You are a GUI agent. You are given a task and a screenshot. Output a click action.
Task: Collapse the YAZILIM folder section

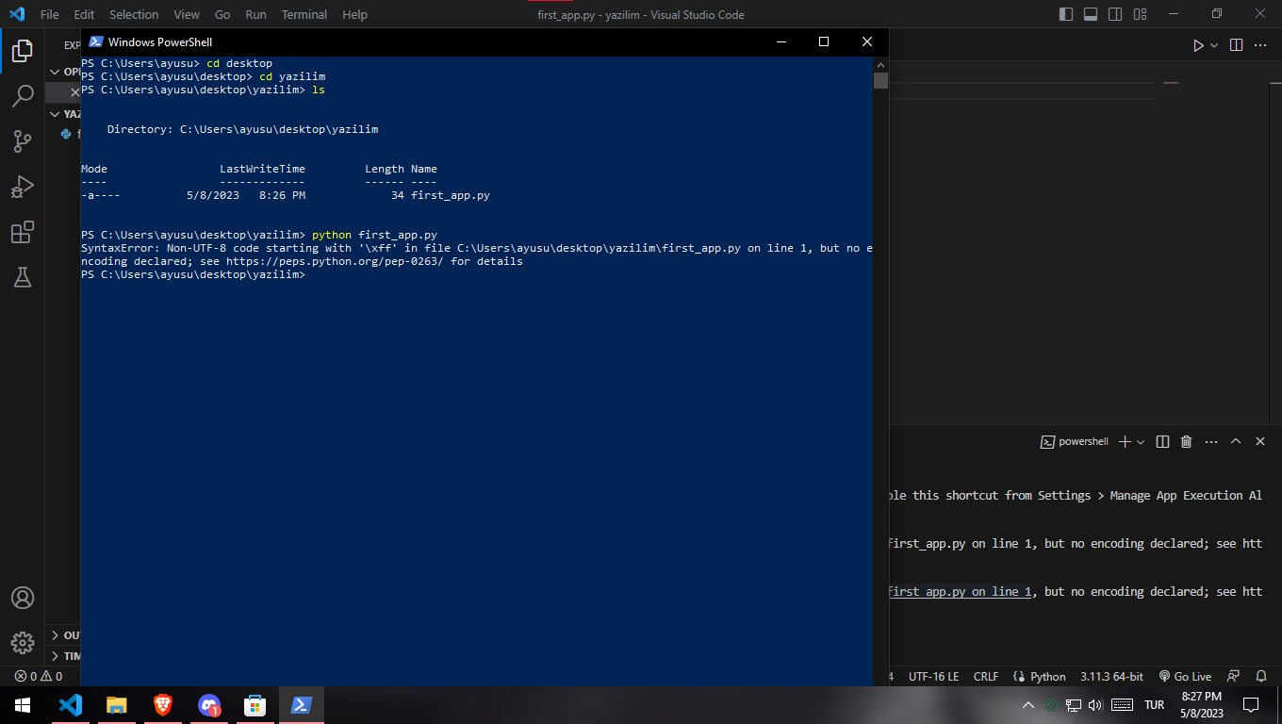[54, 114]
